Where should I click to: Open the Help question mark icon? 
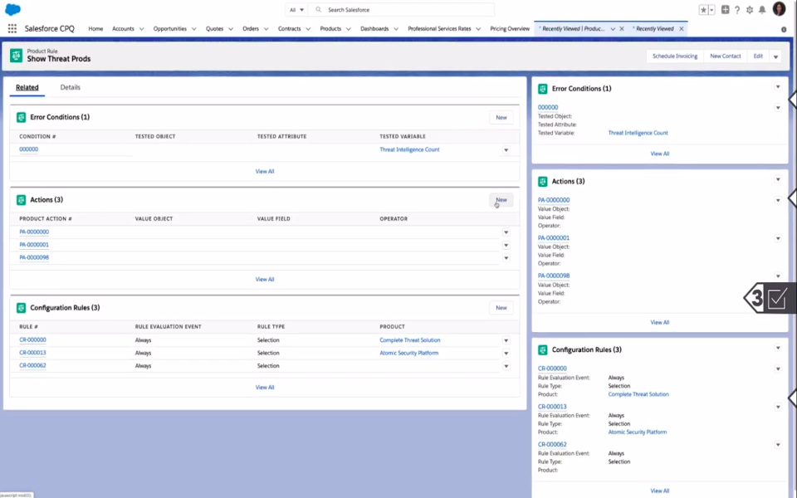737,10
